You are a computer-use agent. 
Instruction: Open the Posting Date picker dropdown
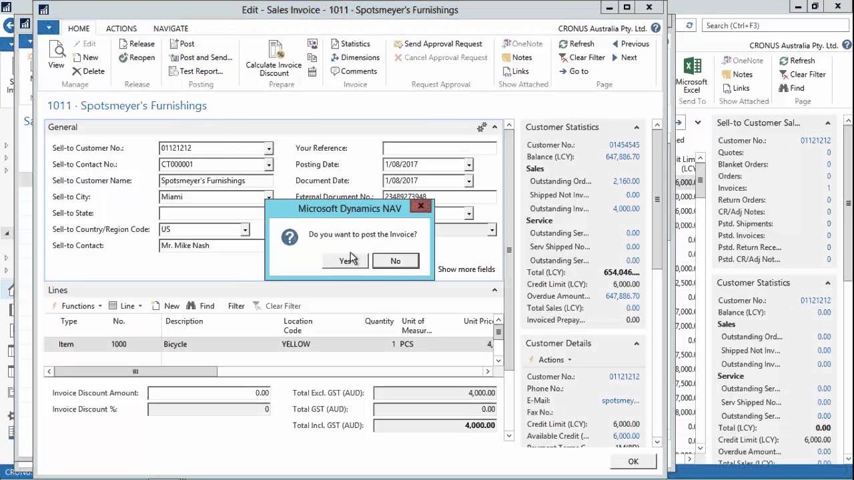pos(469,165)
